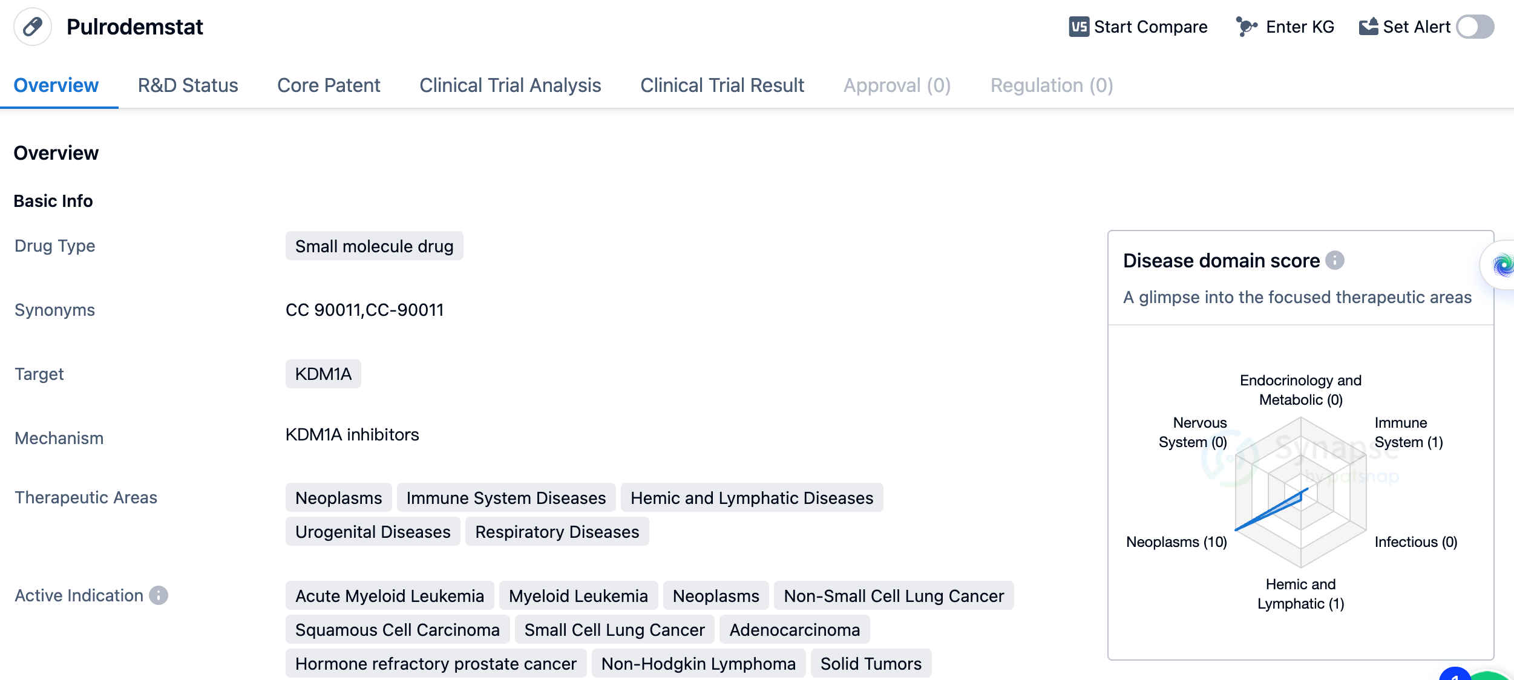Open the Enter KG graph icon

[1246, 27]
